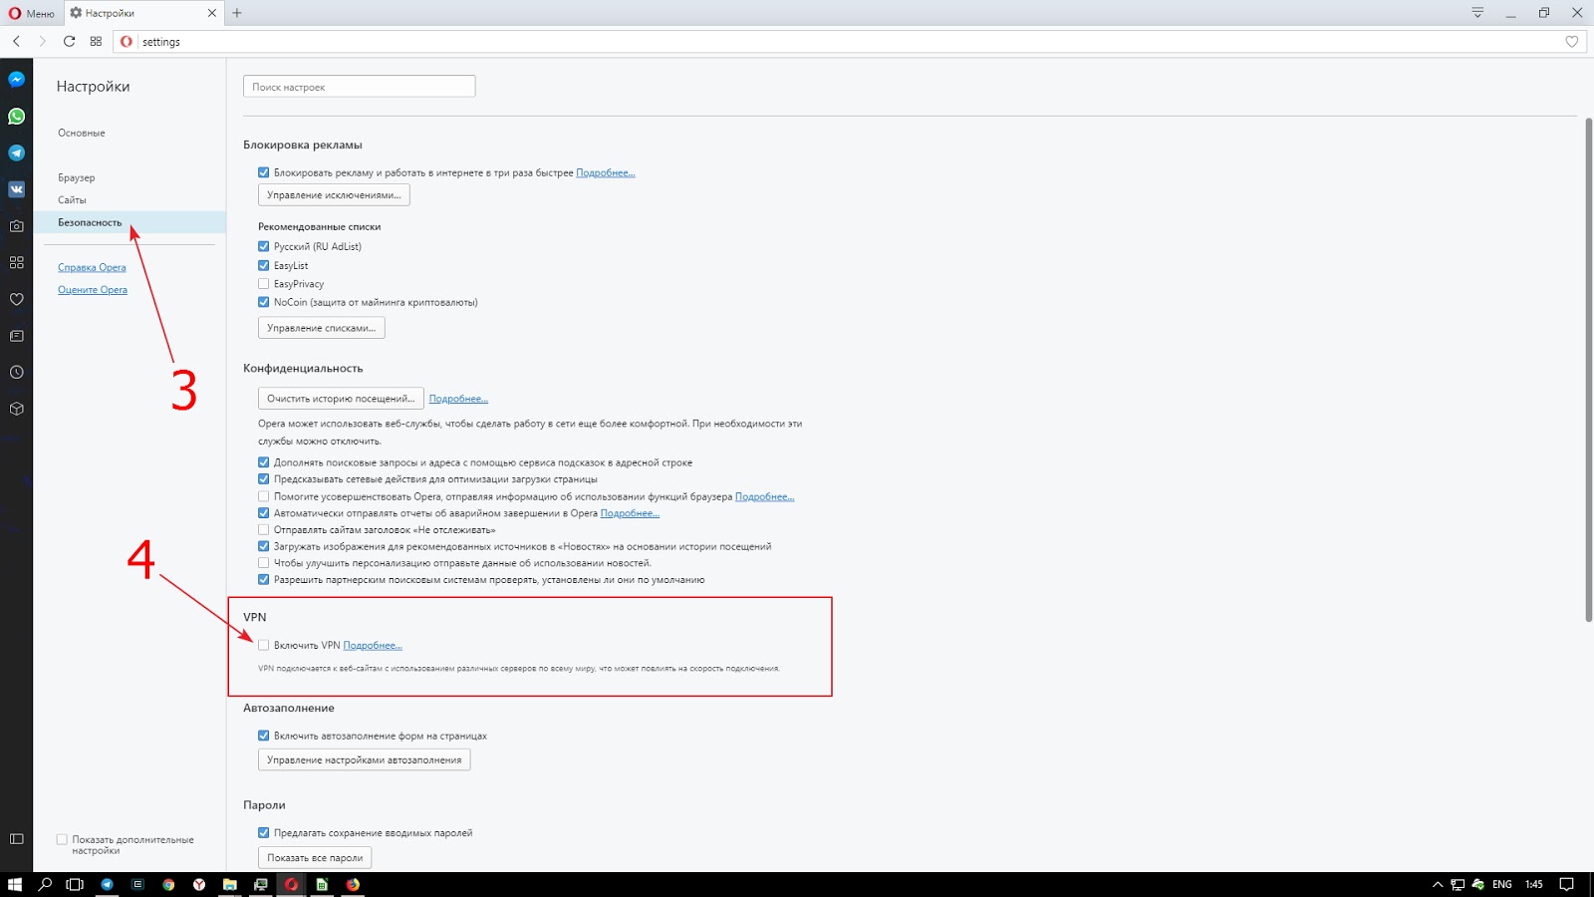Toggle EasyList checkbox
1594x897 pixels.
[x=264, y=265]
